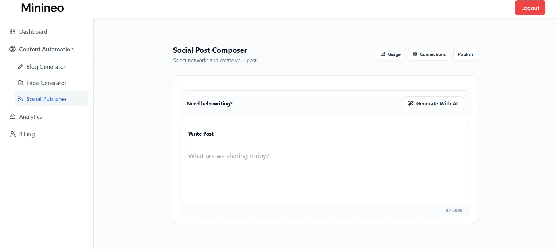Click the Analytics chart icon
This screenshot has width=557, height=249.
(12, 117)
